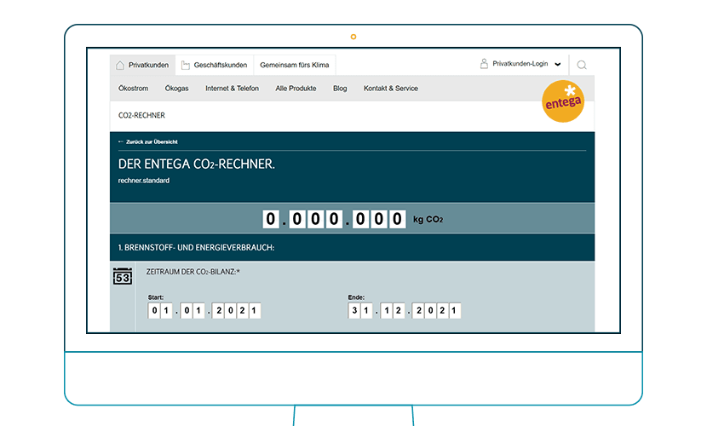
Task: Open the Ökostrom menu
Action: coord(133,89)
